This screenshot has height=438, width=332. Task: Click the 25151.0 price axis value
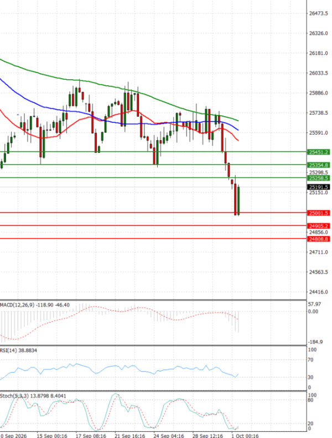(319, 193)
